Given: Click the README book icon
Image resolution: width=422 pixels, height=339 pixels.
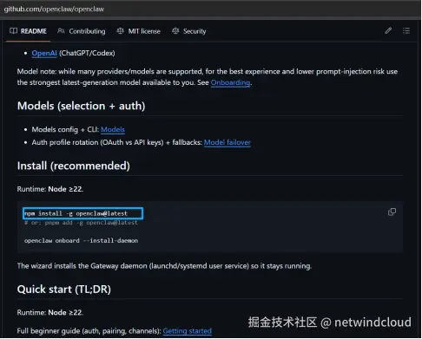Looking at the screenshot, I should coord(13,31).
